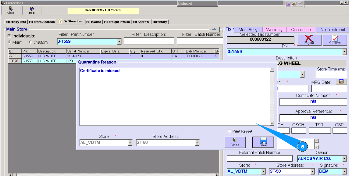Open Help from the toolbar book icon

[32, 9]
